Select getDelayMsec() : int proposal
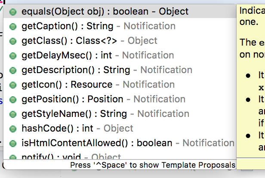 [98, 55]
